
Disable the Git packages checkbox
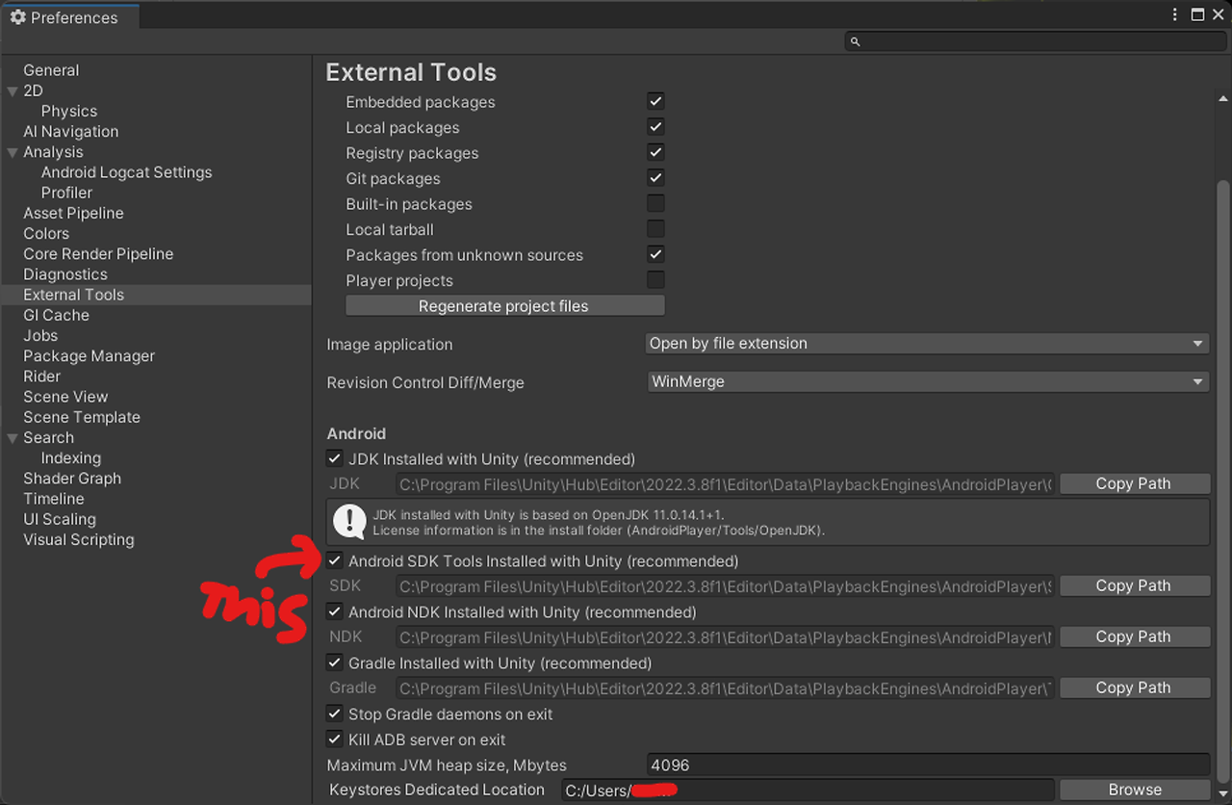point(655,177)
